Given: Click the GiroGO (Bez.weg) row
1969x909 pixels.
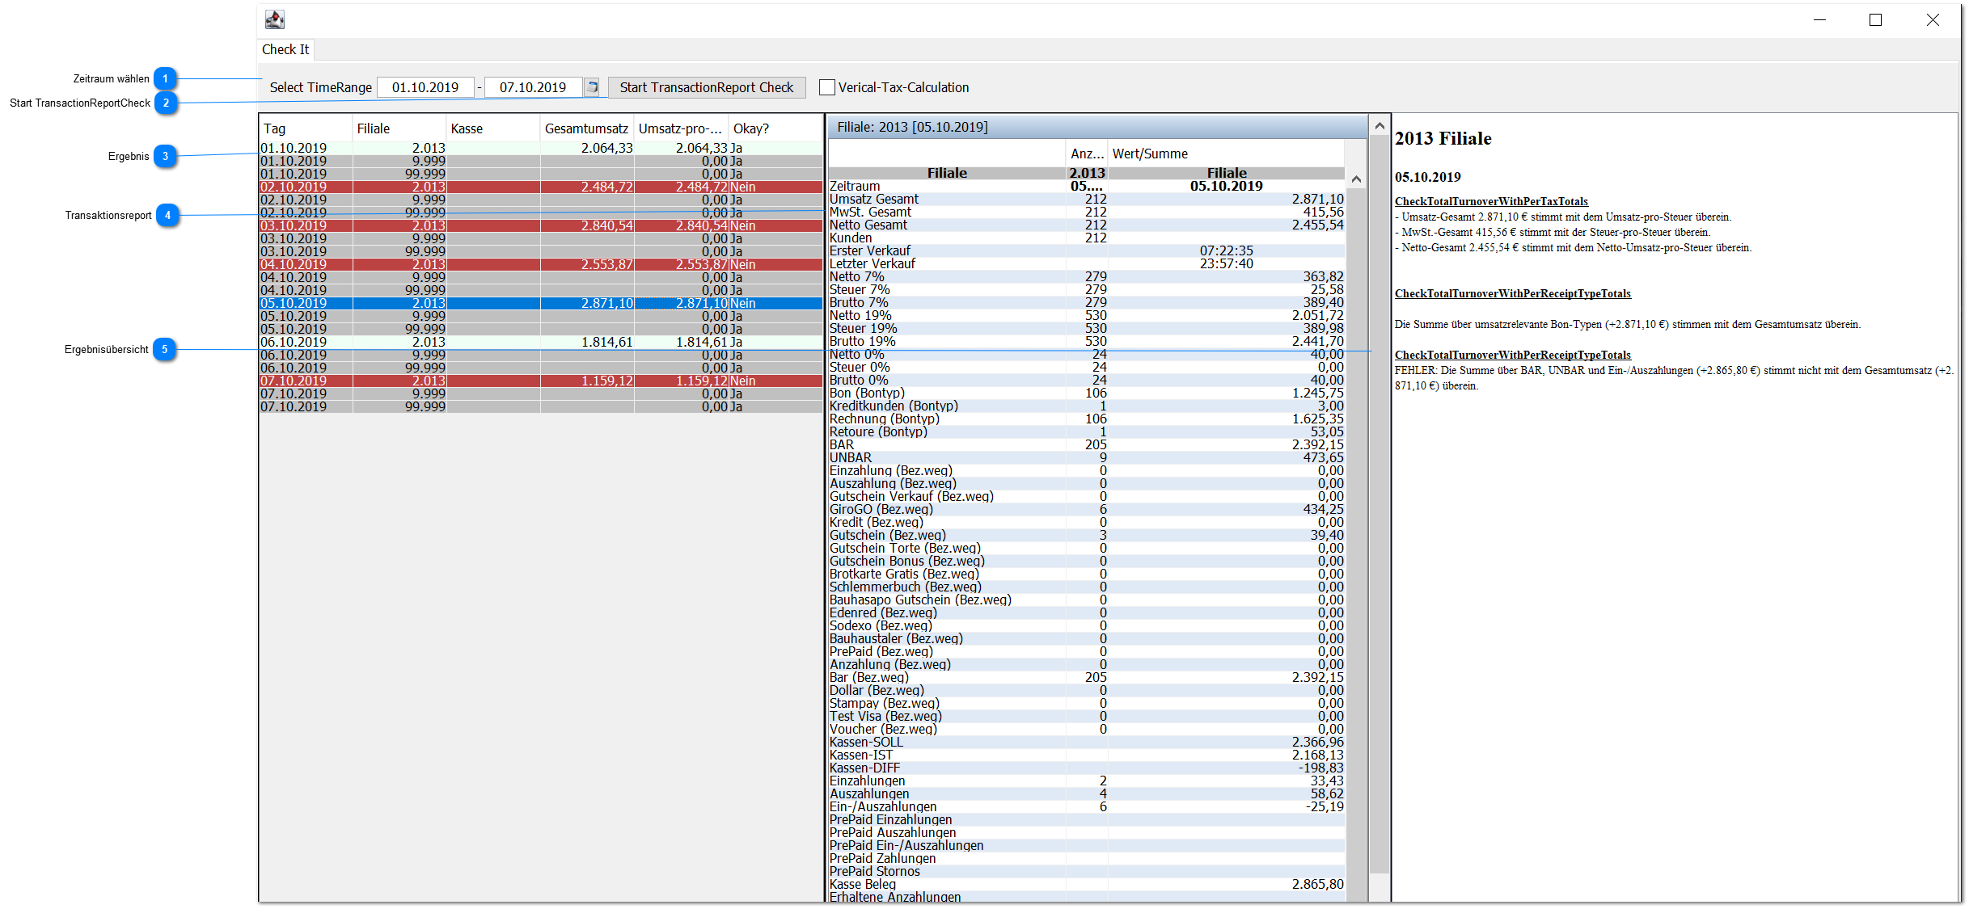Looking at the screenshot, I should 1087,509.
